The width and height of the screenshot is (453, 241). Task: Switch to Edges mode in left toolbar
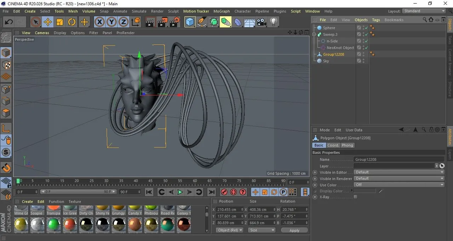[6, 101]
